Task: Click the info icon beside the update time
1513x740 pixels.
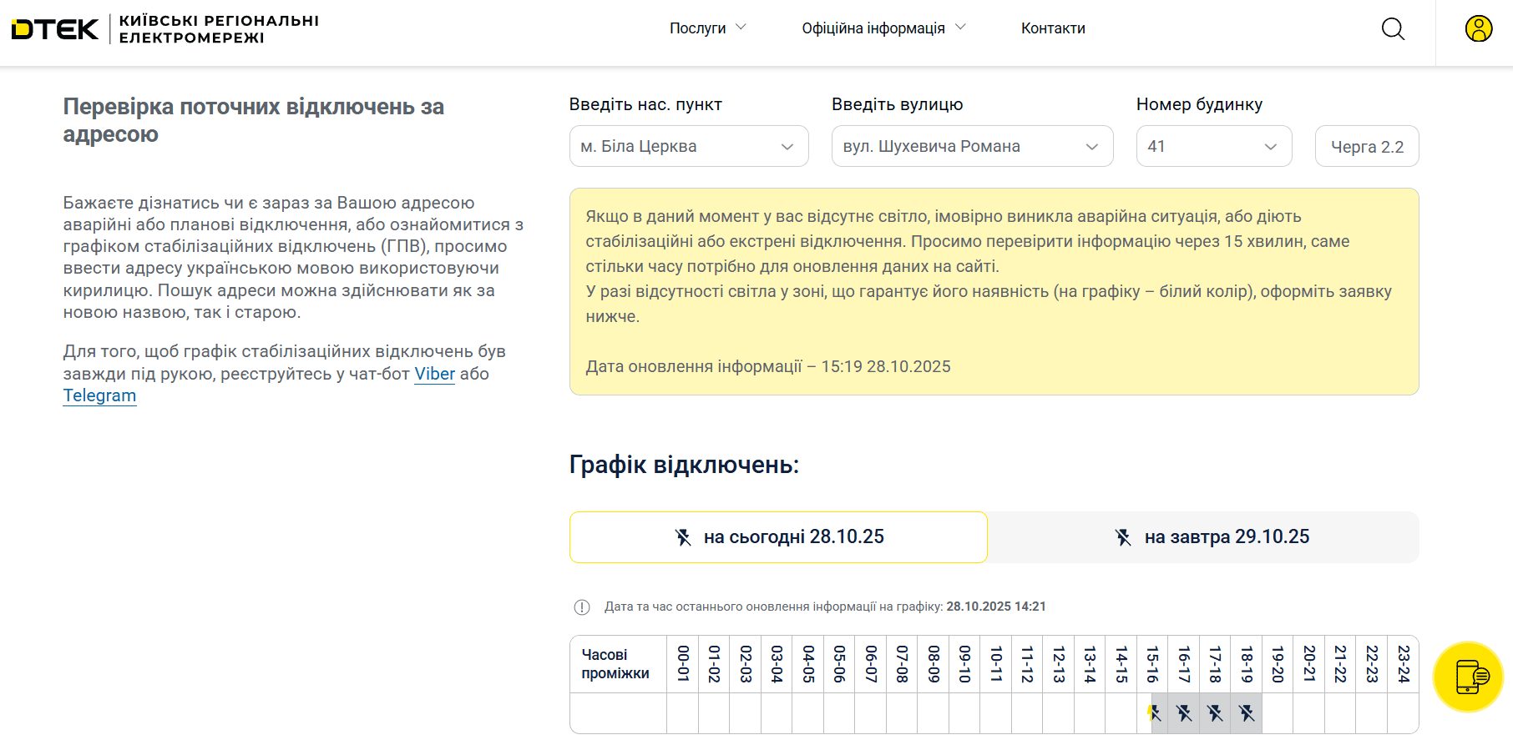Action: click(x=582, y=607)
